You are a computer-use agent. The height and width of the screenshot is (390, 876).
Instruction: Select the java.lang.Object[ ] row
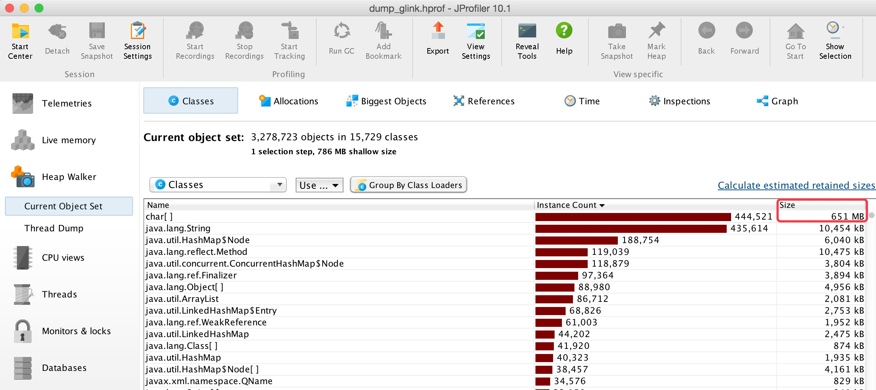pyautogui.click(x=505, y=287)
